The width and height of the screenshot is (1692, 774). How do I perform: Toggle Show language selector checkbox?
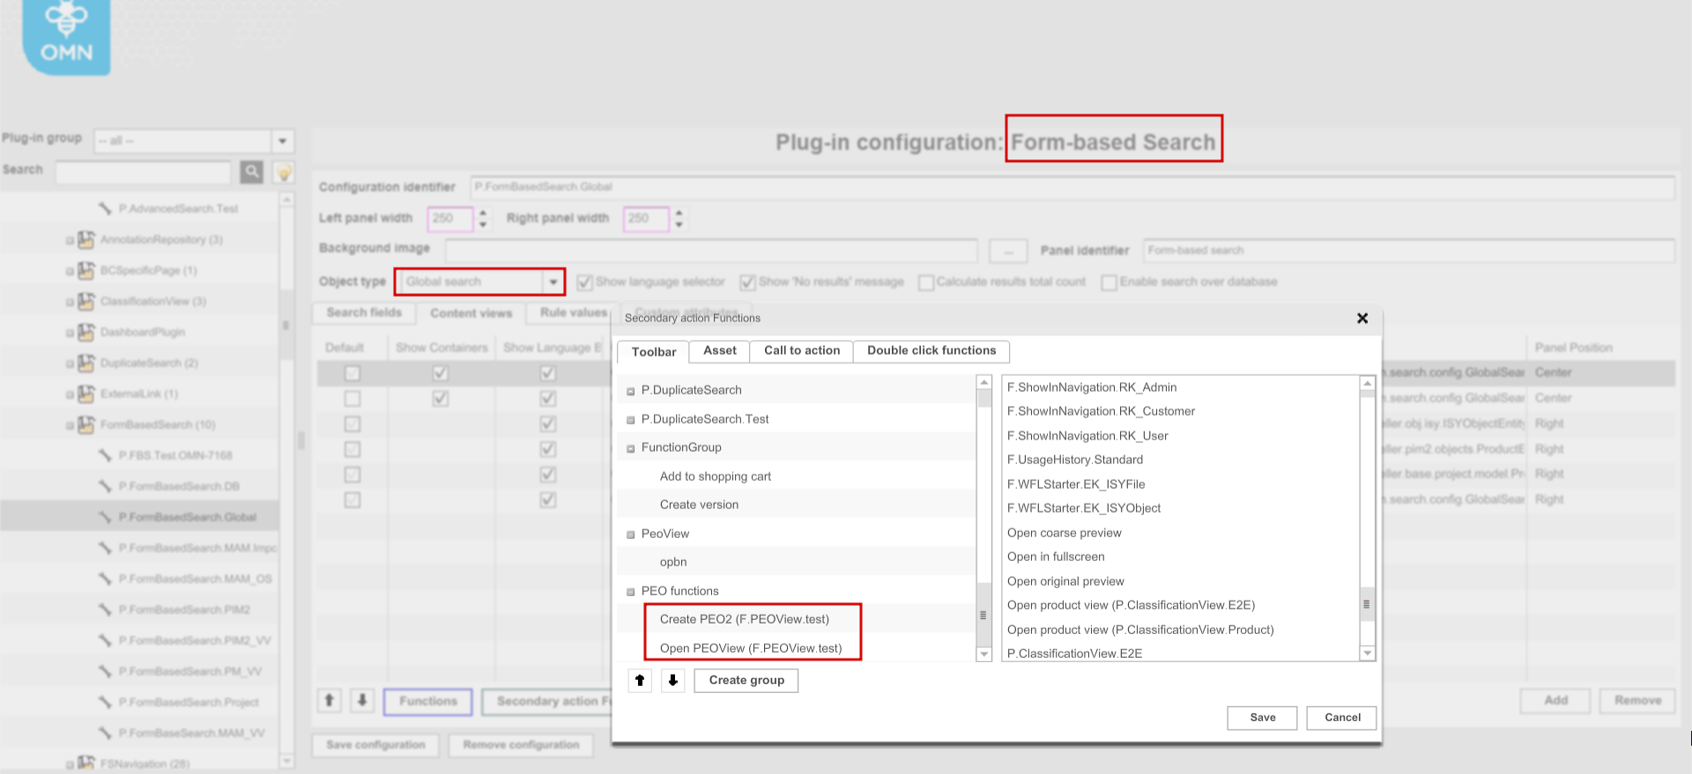(x=584, y=283)
